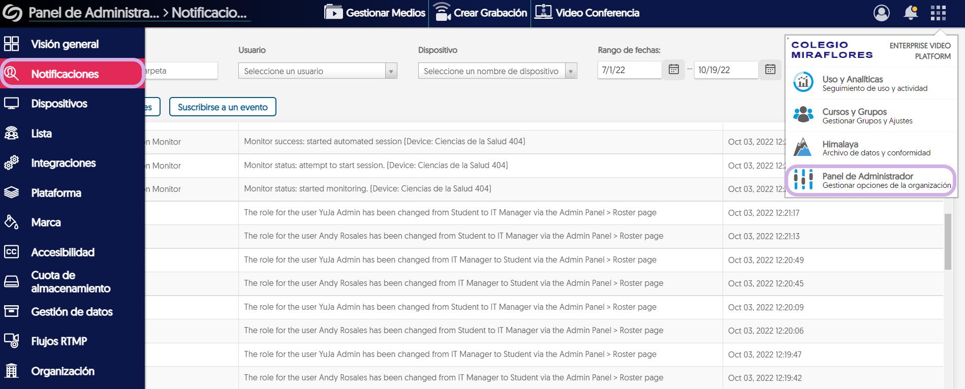Click the Cuota de almacenamiento drive icon
This screenshot has height=389, width=965.
(12, 282)
